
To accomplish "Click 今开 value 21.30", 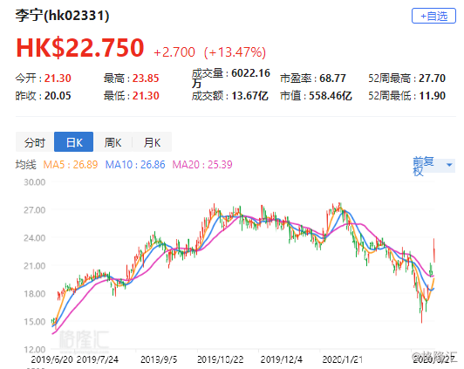I will tap(58, 79).
